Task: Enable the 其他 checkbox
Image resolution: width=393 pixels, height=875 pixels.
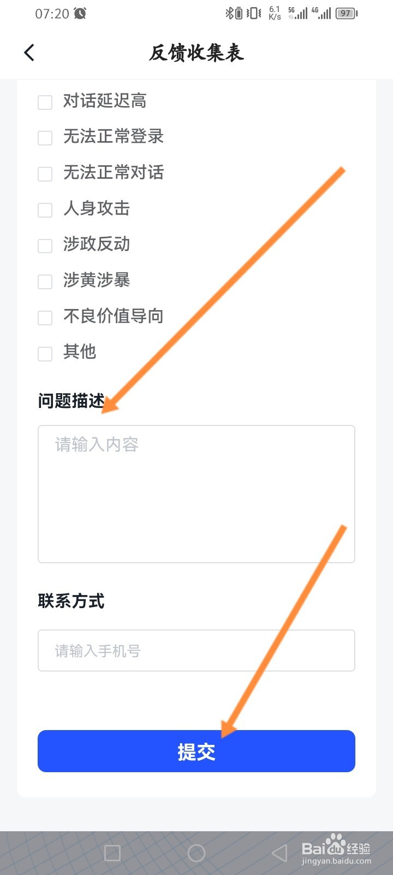Action: coord(45,353)
